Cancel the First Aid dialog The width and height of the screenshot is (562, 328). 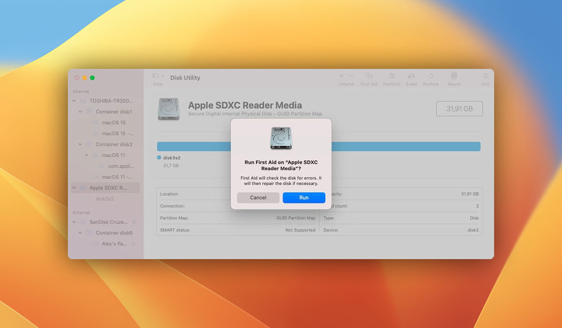tap(258, 198)
